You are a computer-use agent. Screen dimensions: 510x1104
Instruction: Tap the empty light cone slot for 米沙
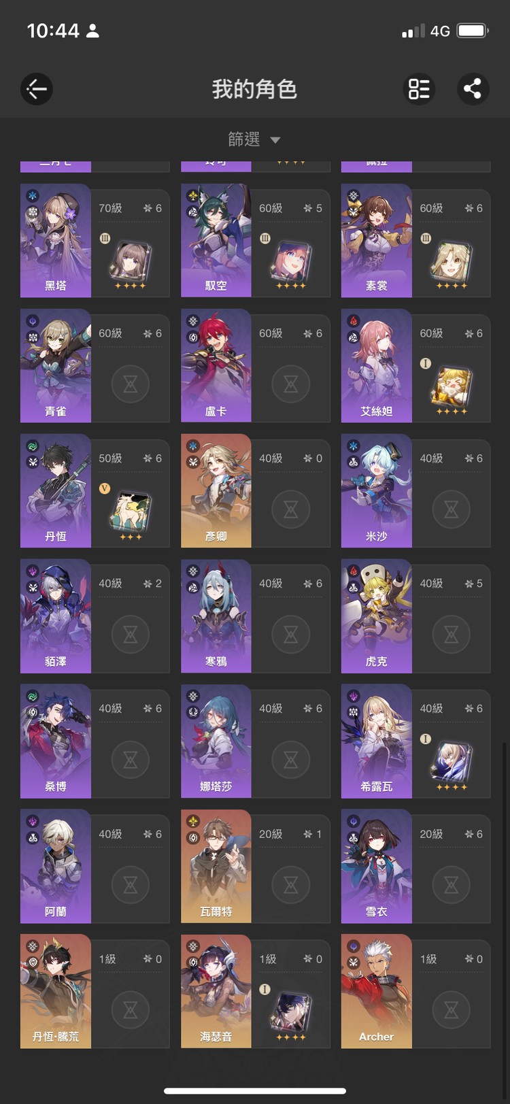(451, 509)
